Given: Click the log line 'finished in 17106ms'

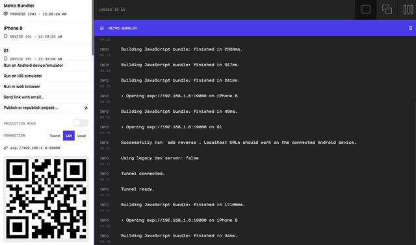Looking at the screenshot, I should coord(183,205).
